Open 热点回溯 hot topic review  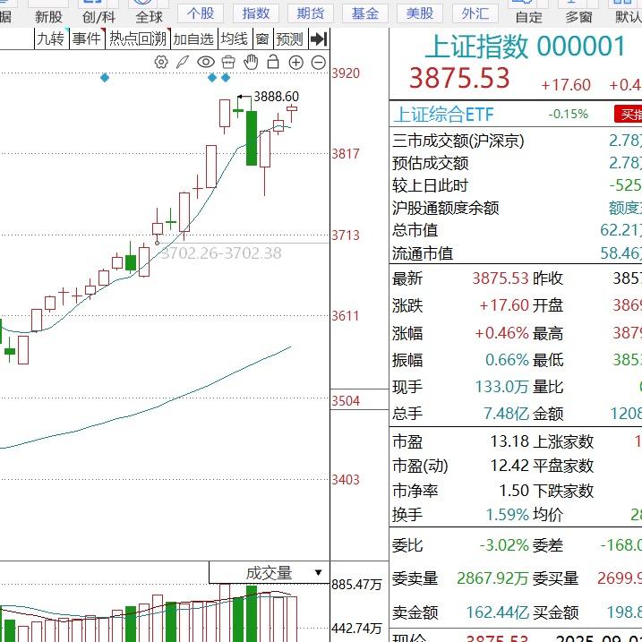click(138, 39)
